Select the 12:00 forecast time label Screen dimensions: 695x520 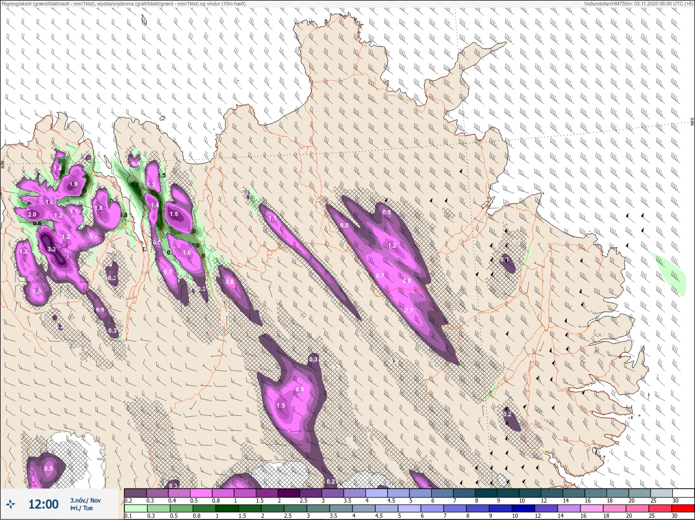tap(43, 504)
